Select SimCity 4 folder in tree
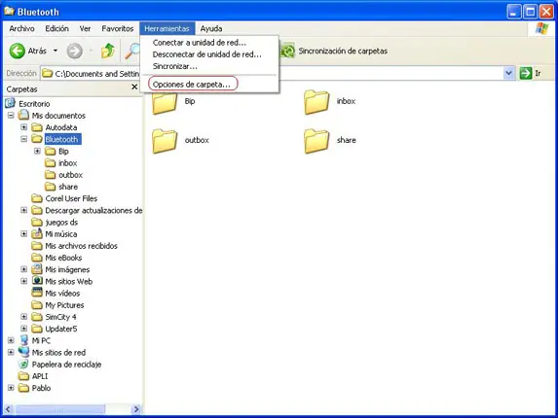The height and width of the screenshot is (418, 558). (x=60, y=317)
